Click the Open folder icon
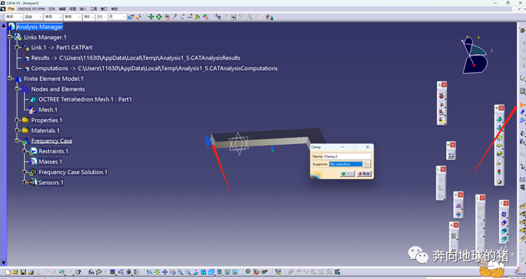This screenshot has width=526, height=279. 15,272
